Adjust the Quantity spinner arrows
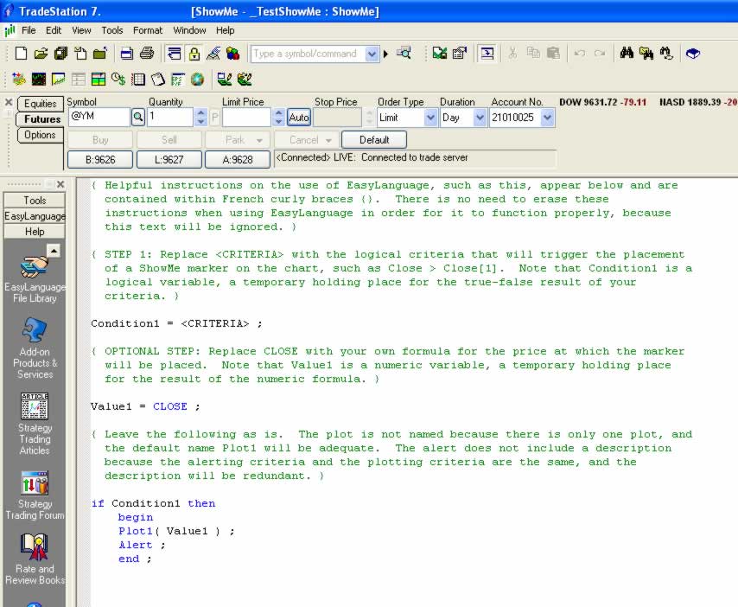 point(201,118)
